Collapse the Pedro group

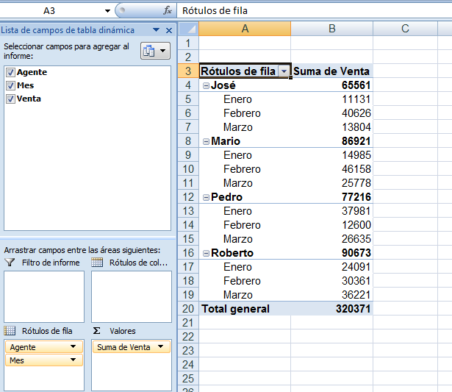click(206, 197)
